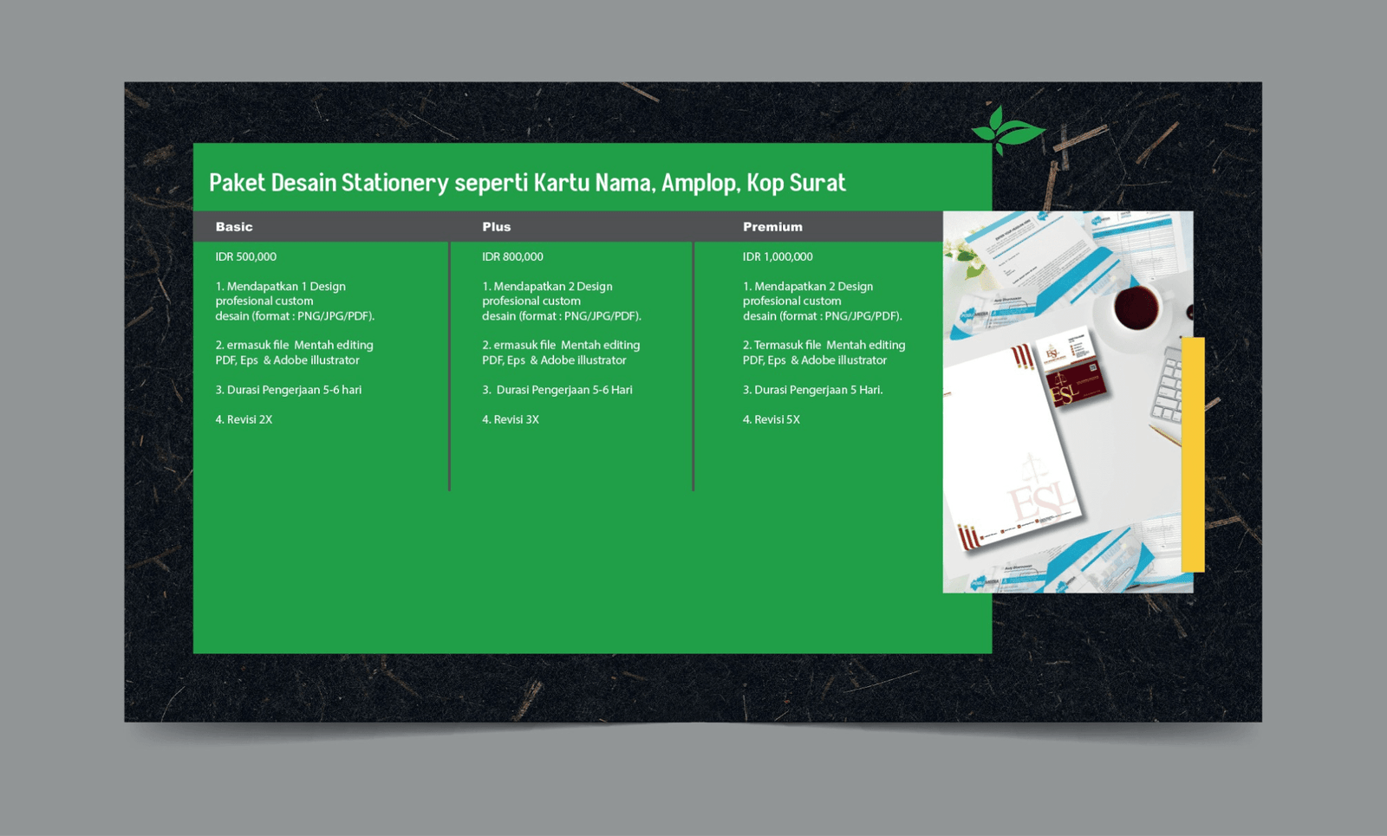Viewport: 1387px width, 836px height.
Task: Click the IDR 800,000 price
Action: (x=512, y=256)
